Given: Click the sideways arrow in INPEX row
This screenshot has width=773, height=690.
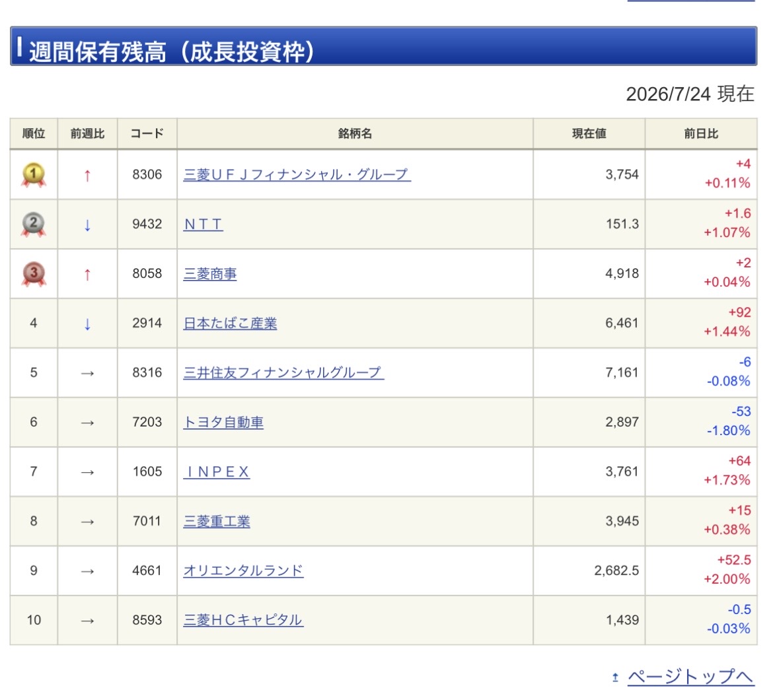Looking at the screenshot, I should tap(87, 473).
